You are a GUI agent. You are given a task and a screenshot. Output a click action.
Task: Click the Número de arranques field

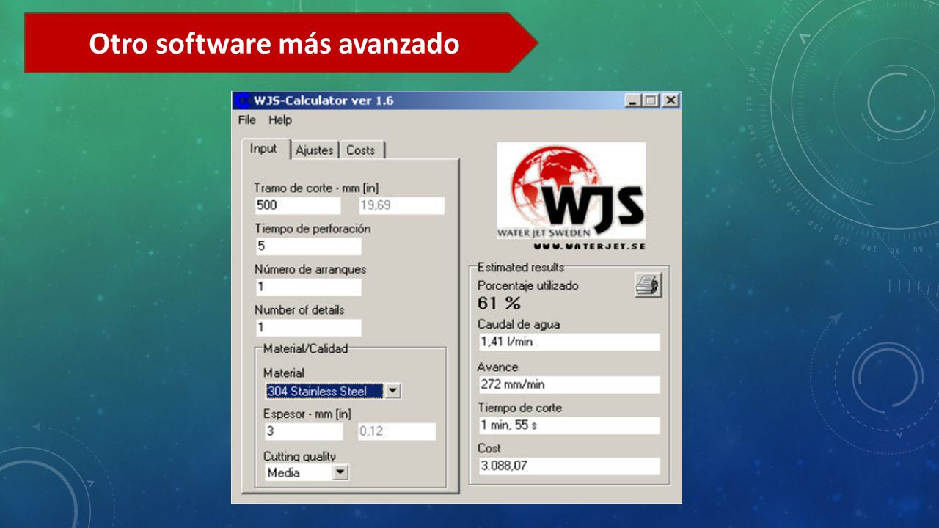pos(308,287)
